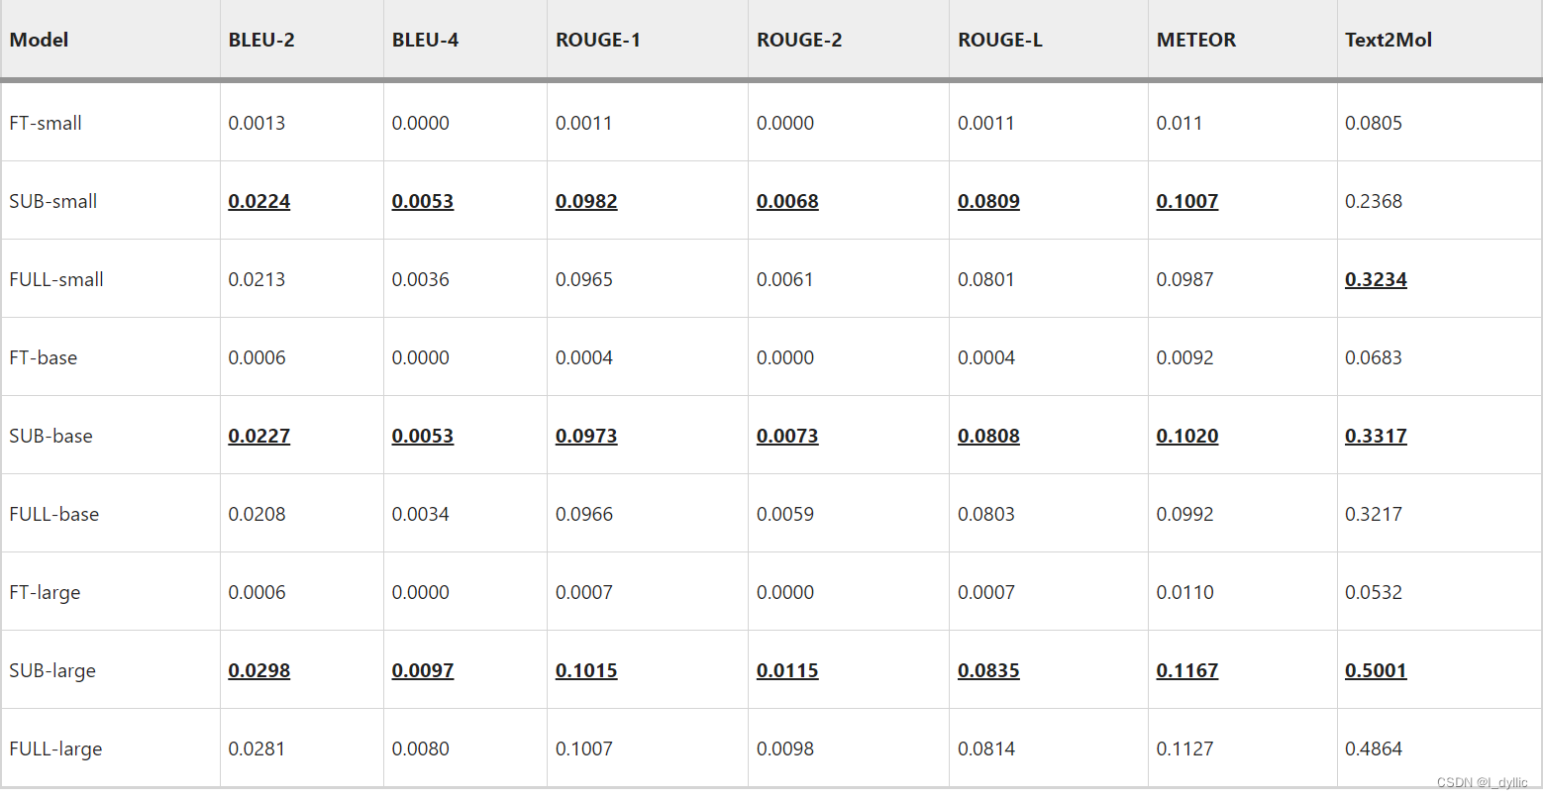Select FULL-small BLEU-2 value 0.0213
Screen dimensions: 1543x799
tap(257, 279)
